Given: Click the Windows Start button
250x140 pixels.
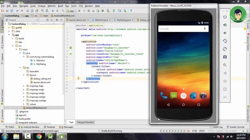Looking at the screenshot, I should (x=5, y=136).
